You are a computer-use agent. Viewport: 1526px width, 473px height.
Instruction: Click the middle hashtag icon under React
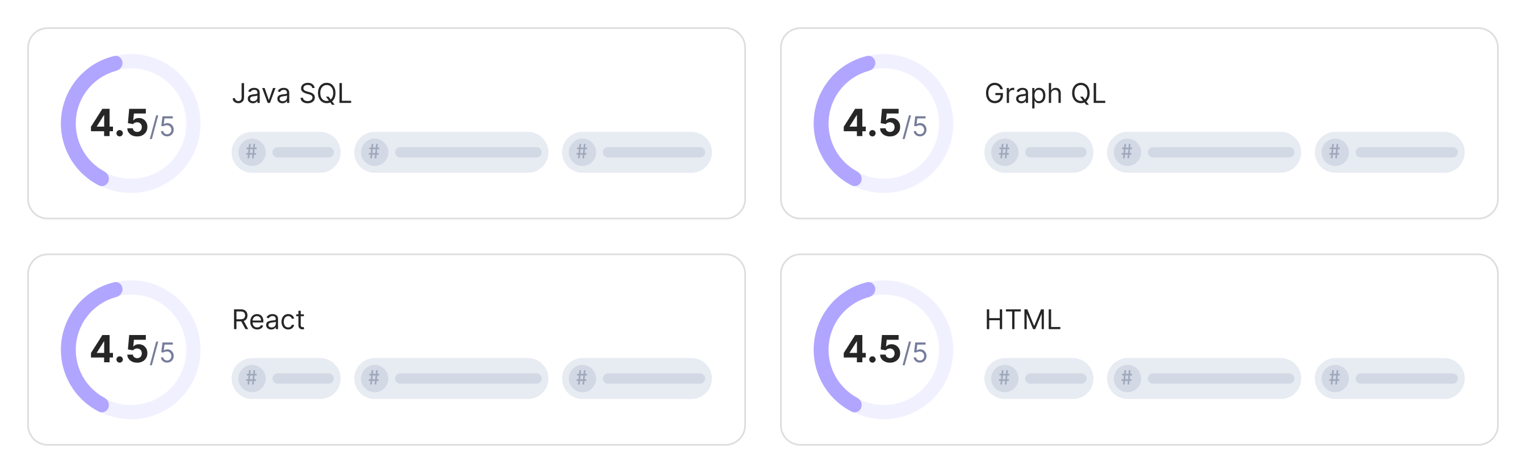pos(374,378)
